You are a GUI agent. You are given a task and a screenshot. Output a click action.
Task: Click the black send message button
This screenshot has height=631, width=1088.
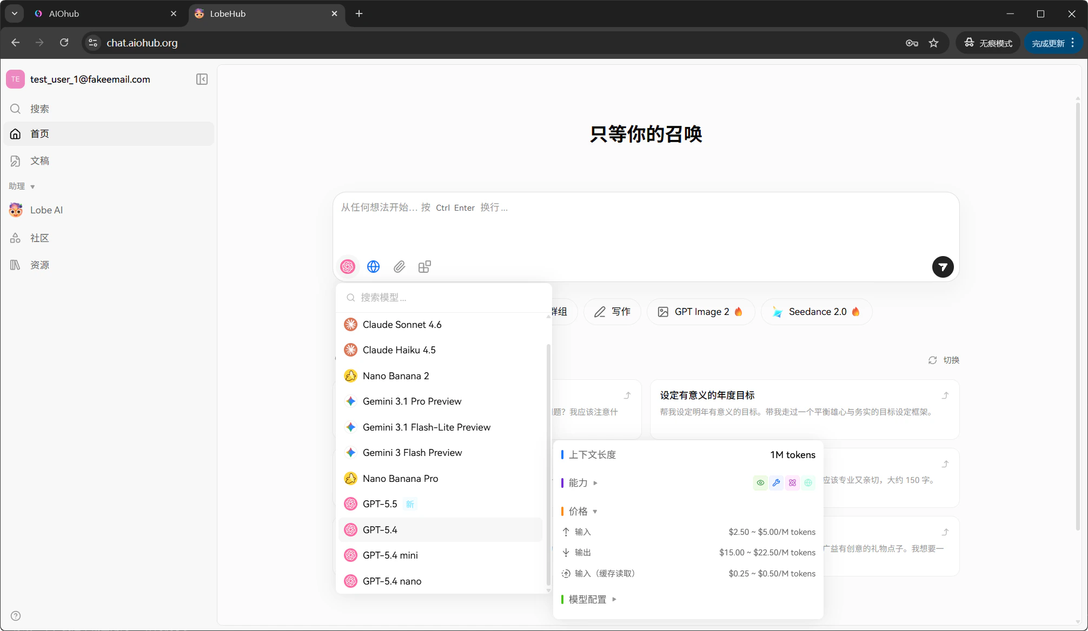click(943, 267)
